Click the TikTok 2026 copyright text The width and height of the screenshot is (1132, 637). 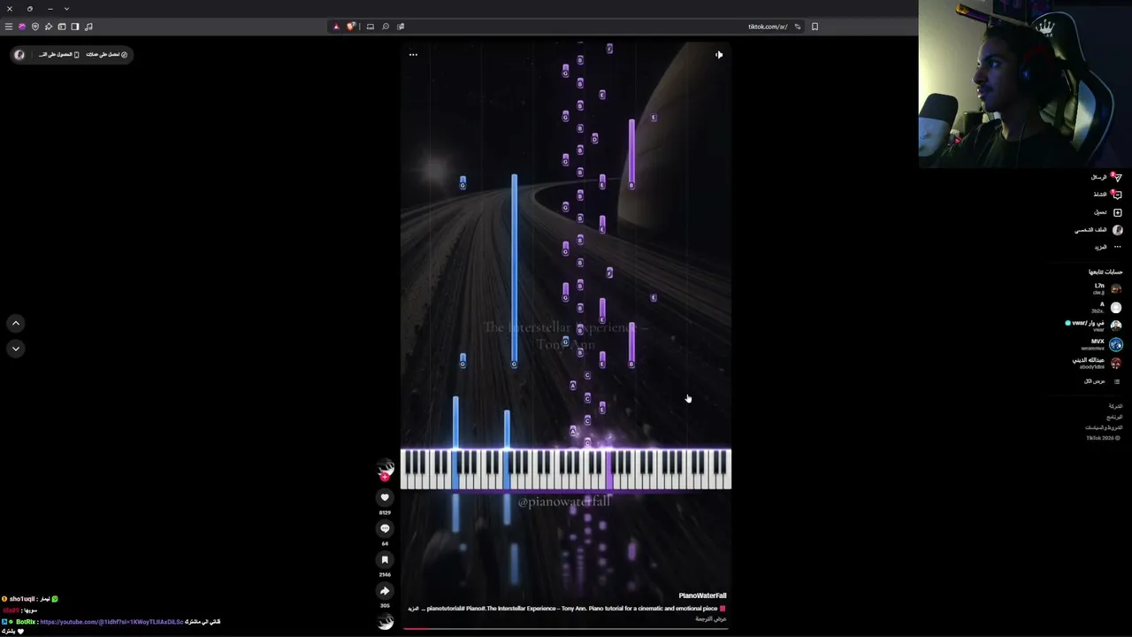[x=1102, y=438]
